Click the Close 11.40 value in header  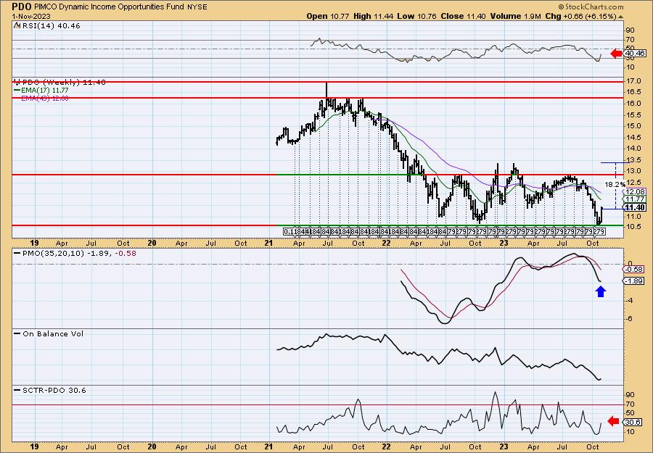pos(461,16)
